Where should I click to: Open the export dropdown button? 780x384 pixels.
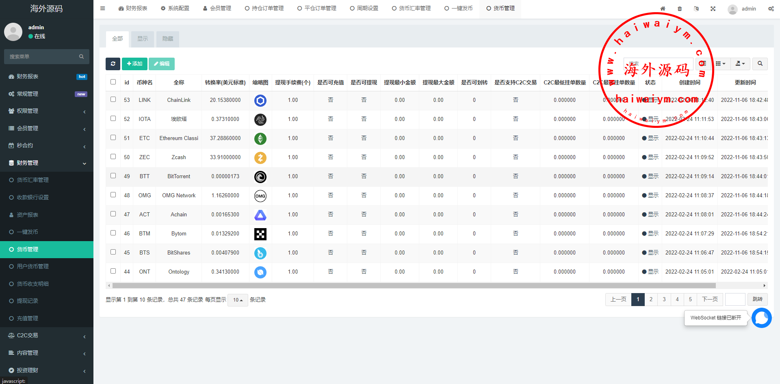[x=740, y=64]
